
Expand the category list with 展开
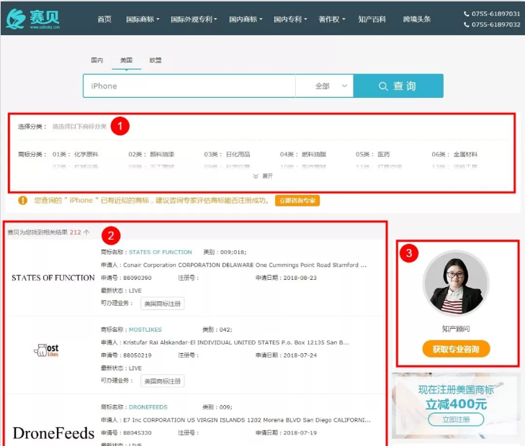point(263,176)
